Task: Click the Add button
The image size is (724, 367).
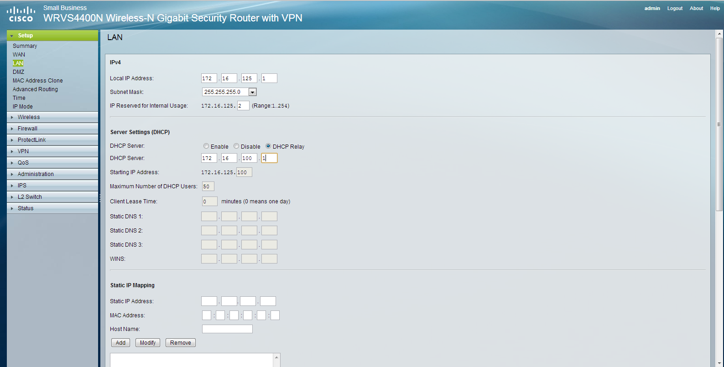Action: [x=120, y=343]
